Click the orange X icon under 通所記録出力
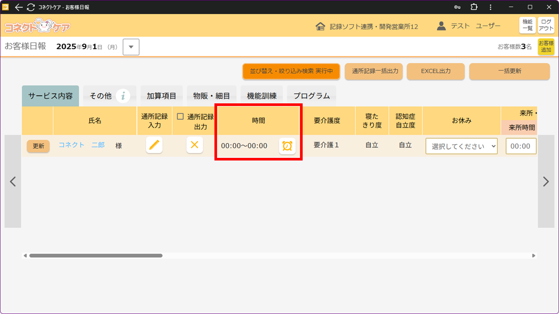This screenshot has height=314, width=559. coord(194,145)
